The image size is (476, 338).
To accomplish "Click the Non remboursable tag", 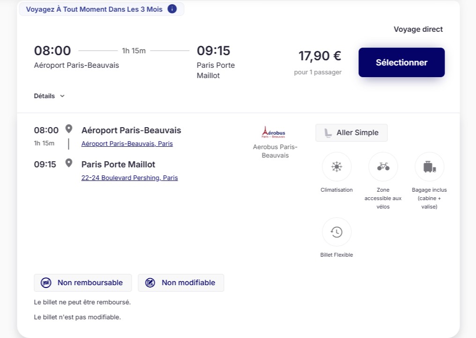I will (x=83, y=283).
